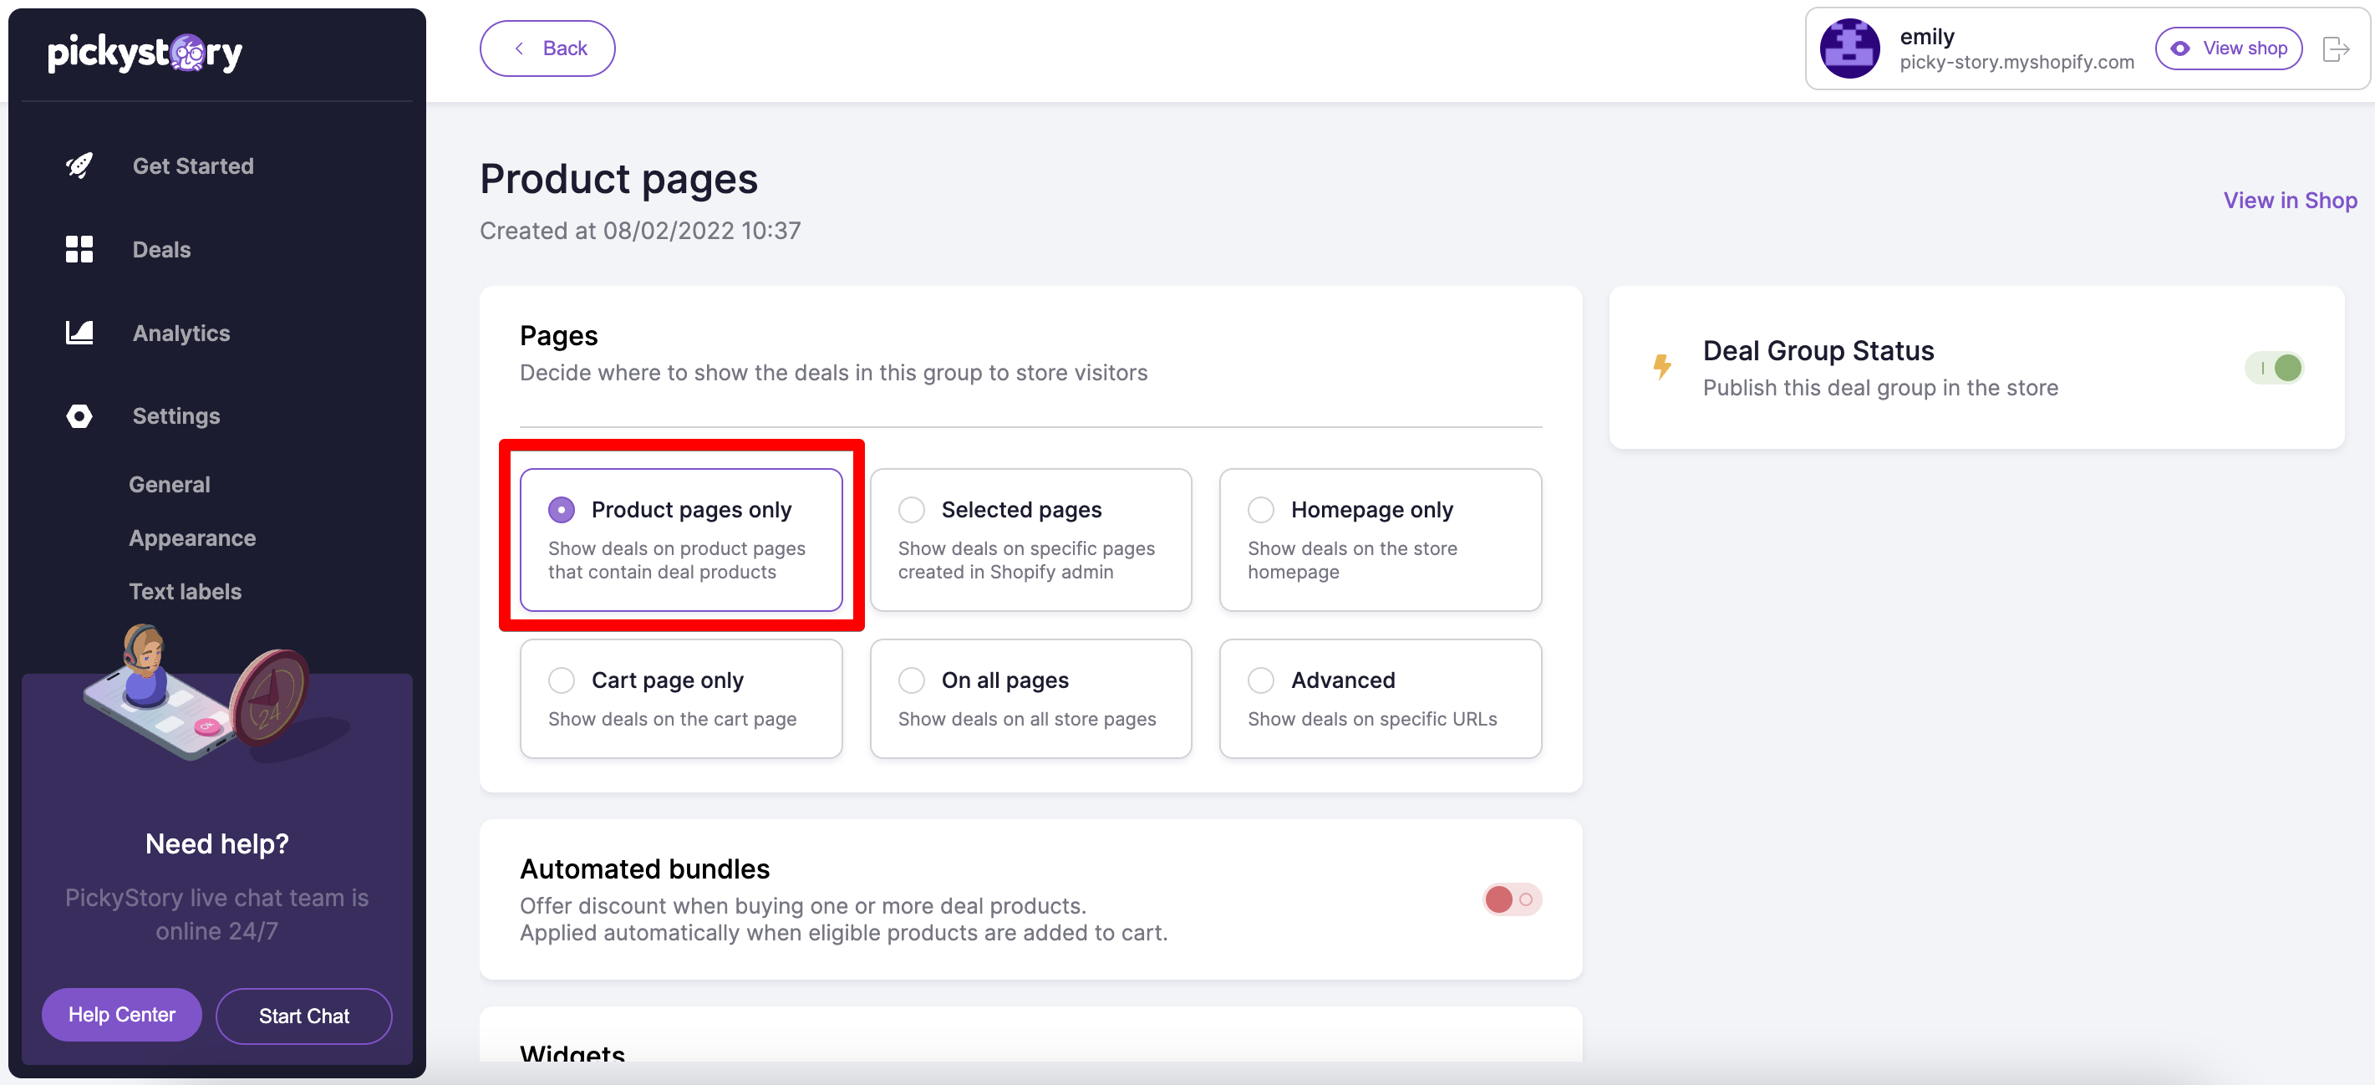This screenshot has width=2375, height=1085.
Task: Click the Automated bundles heading
Action: pyautogui.click(x=644, y=869)
